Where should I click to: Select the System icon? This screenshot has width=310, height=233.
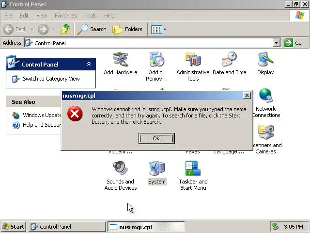[x=157, y=173]
